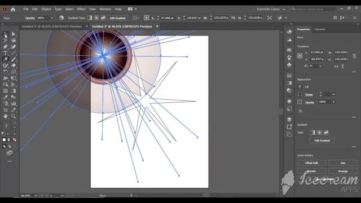Select the Shaper tool
361x203 pixels.
point(5,65)
